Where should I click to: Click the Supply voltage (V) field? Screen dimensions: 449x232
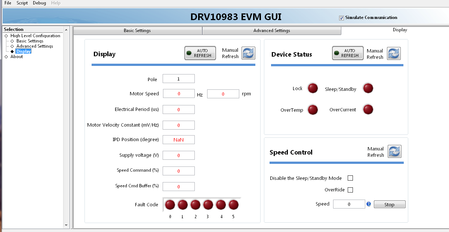click(x=179, y=155)
